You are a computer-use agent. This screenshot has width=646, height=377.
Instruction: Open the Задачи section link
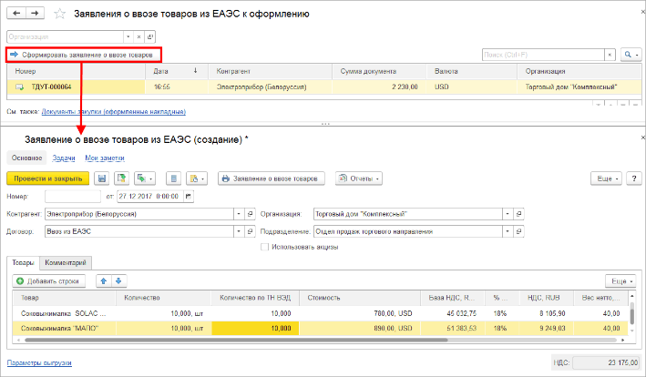[64, 158]
